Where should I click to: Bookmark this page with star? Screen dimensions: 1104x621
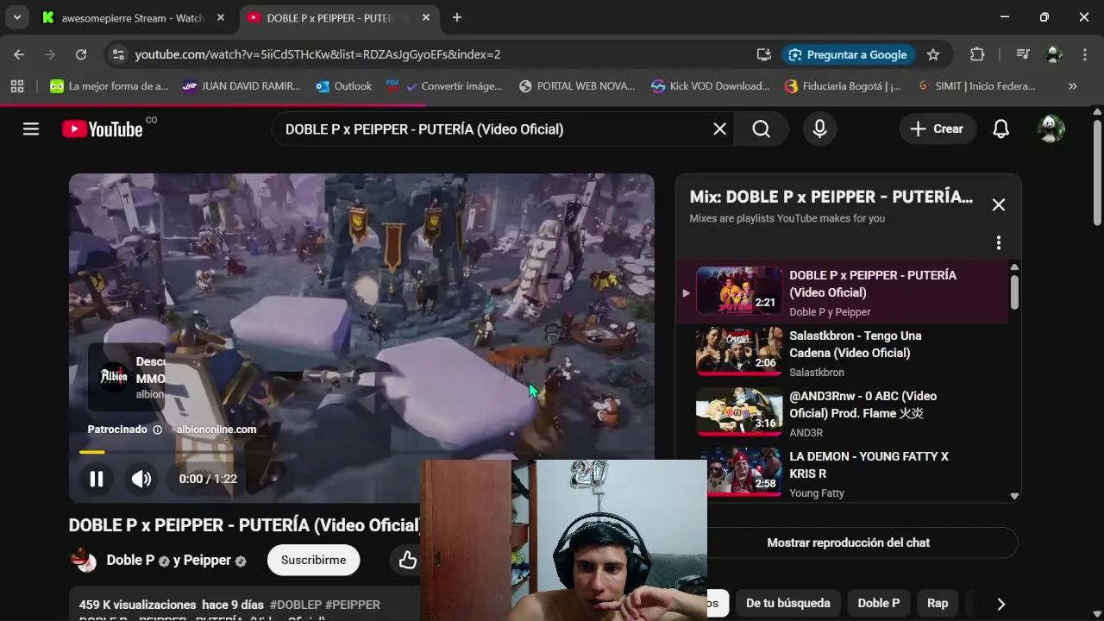click(x=932, y=54)
